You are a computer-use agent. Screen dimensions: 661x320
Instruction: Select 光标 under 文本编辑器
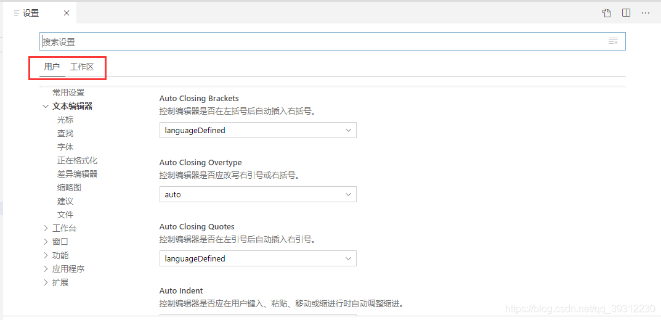click(x=65, y=120)
